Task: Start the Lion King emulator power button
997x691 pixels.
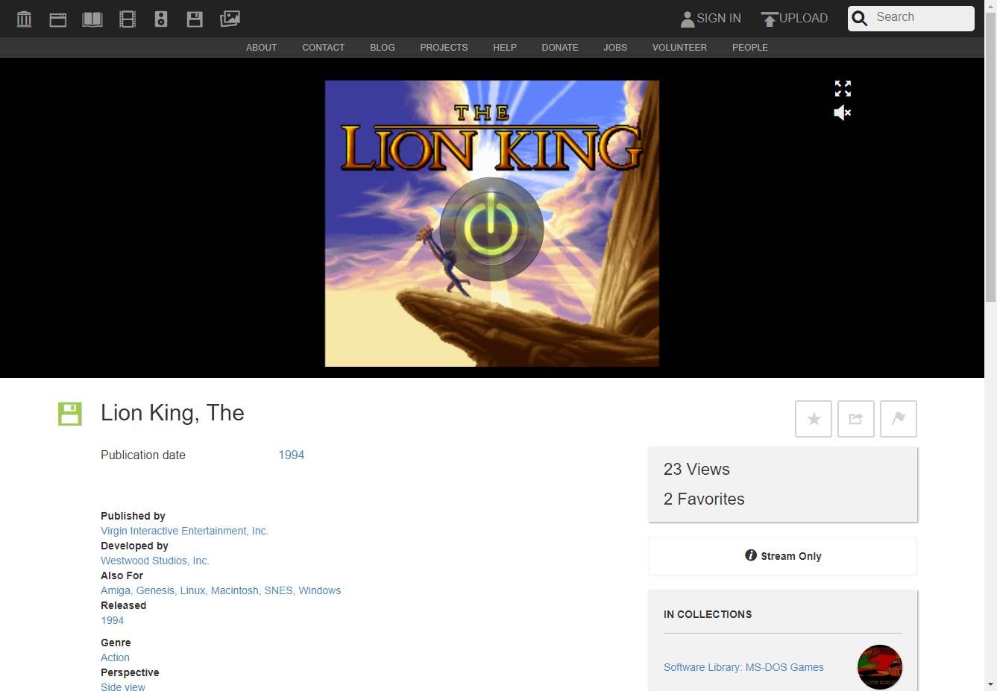Action: point(491,229)
